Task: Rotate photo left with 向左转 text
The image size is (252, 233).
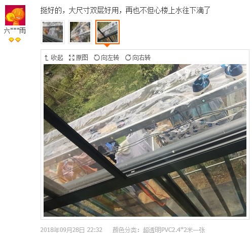Action: pos(110,57)
